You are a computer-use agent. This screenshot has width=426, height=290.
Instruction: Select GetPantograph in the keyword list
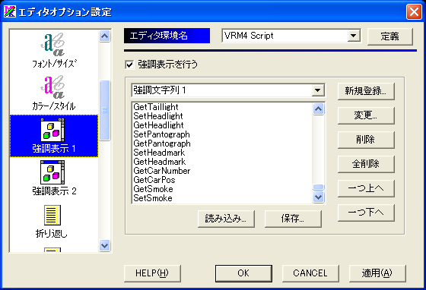(x=222, y=143)
